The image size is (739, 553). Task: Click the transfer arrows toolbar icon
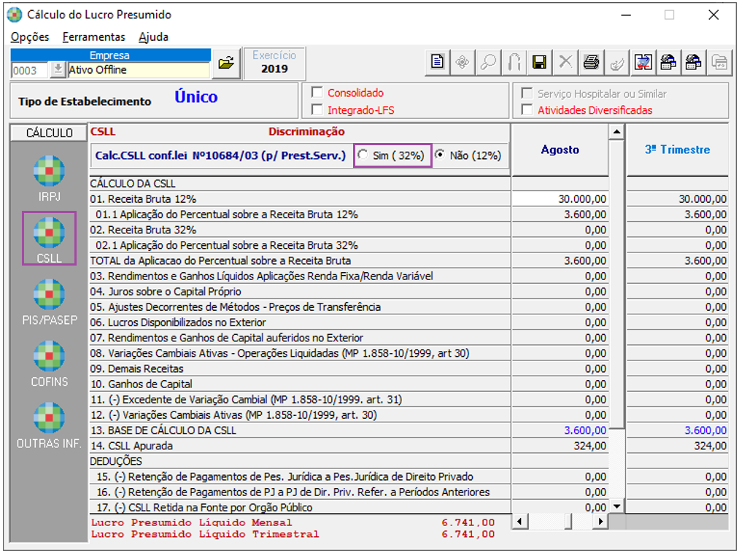point(643,62)
